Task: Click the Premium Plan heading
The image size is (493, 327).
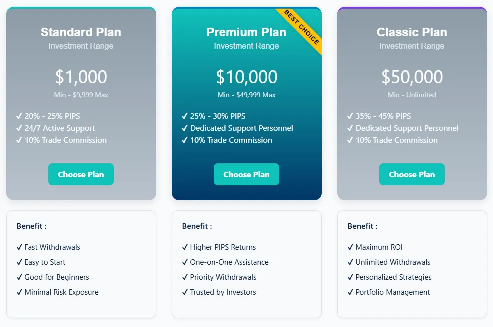Action: (x=246, y=32)
